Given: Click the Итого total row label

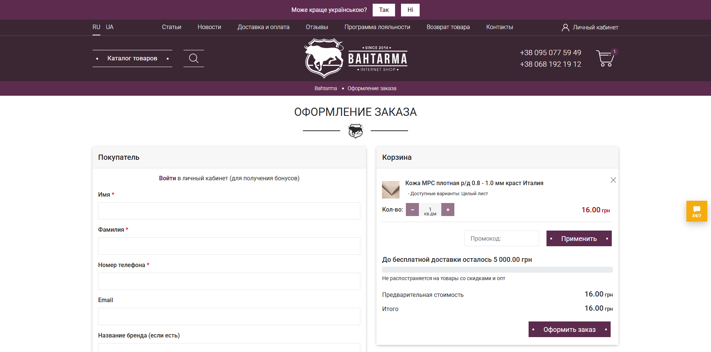Looking at the screenshot, I should click(x=390, y=309).
